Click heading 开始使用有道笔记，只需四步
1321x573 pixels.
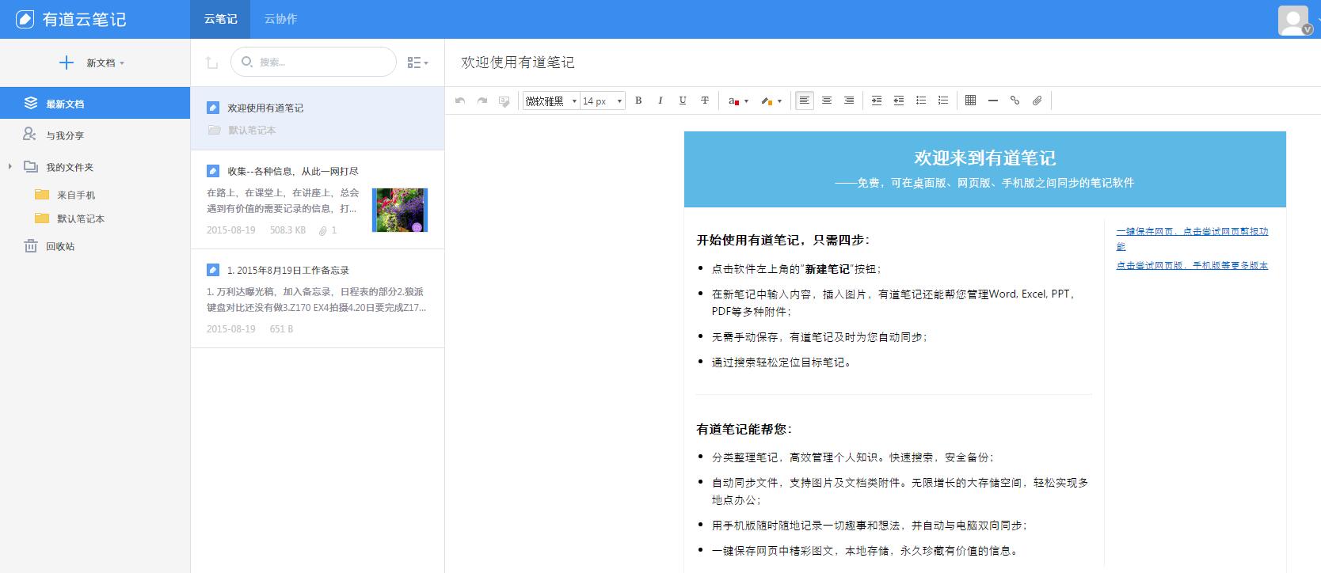pyautogui.click(x=783, y=240)
